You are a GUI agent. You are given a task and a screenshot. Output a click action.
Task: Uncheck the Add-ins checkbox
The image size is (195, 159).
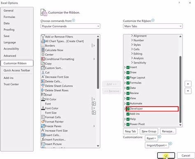pos(128,114)
